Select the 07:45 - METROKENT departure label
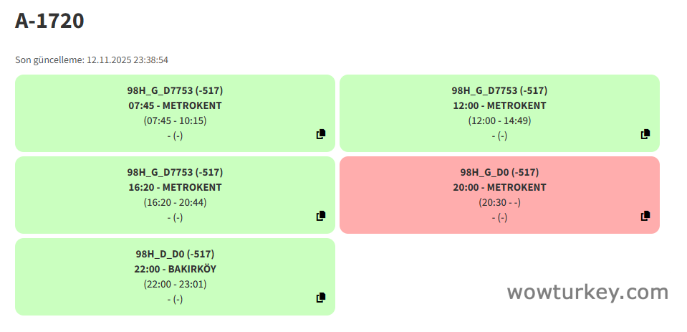The width and height of the screenshot is (687, 332). coord(175,105)
